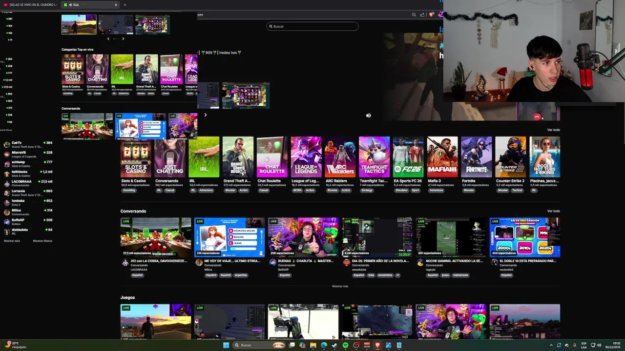
Task: Open the EA Sports FC 26 category card
Action: click(x=408, y=157)
